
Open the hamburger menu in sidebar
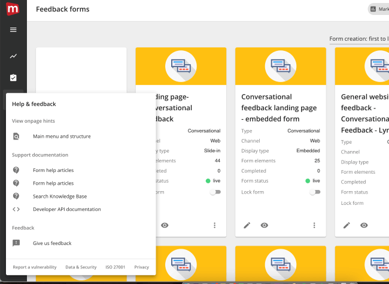pyautogui.click(x=13, y=30)
